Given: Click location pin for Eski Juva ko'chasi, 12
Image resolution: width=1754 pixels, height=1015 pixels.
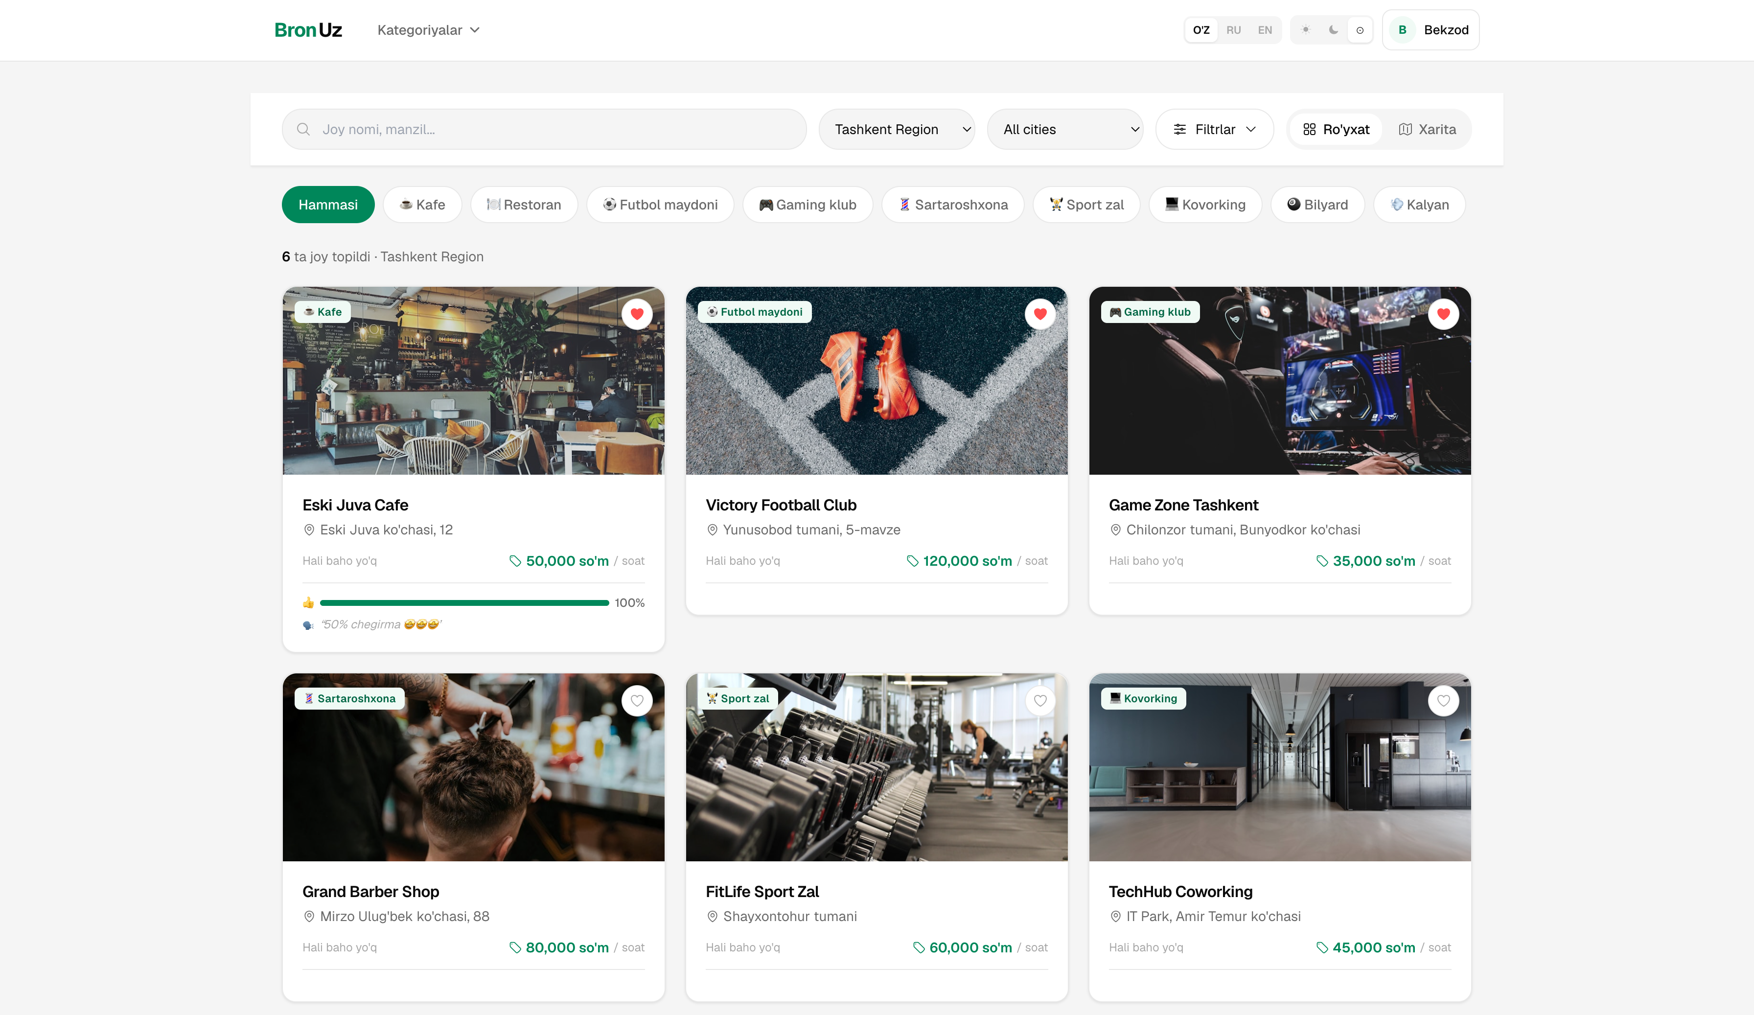Looking at the screenshot, I should coord(309,530).
